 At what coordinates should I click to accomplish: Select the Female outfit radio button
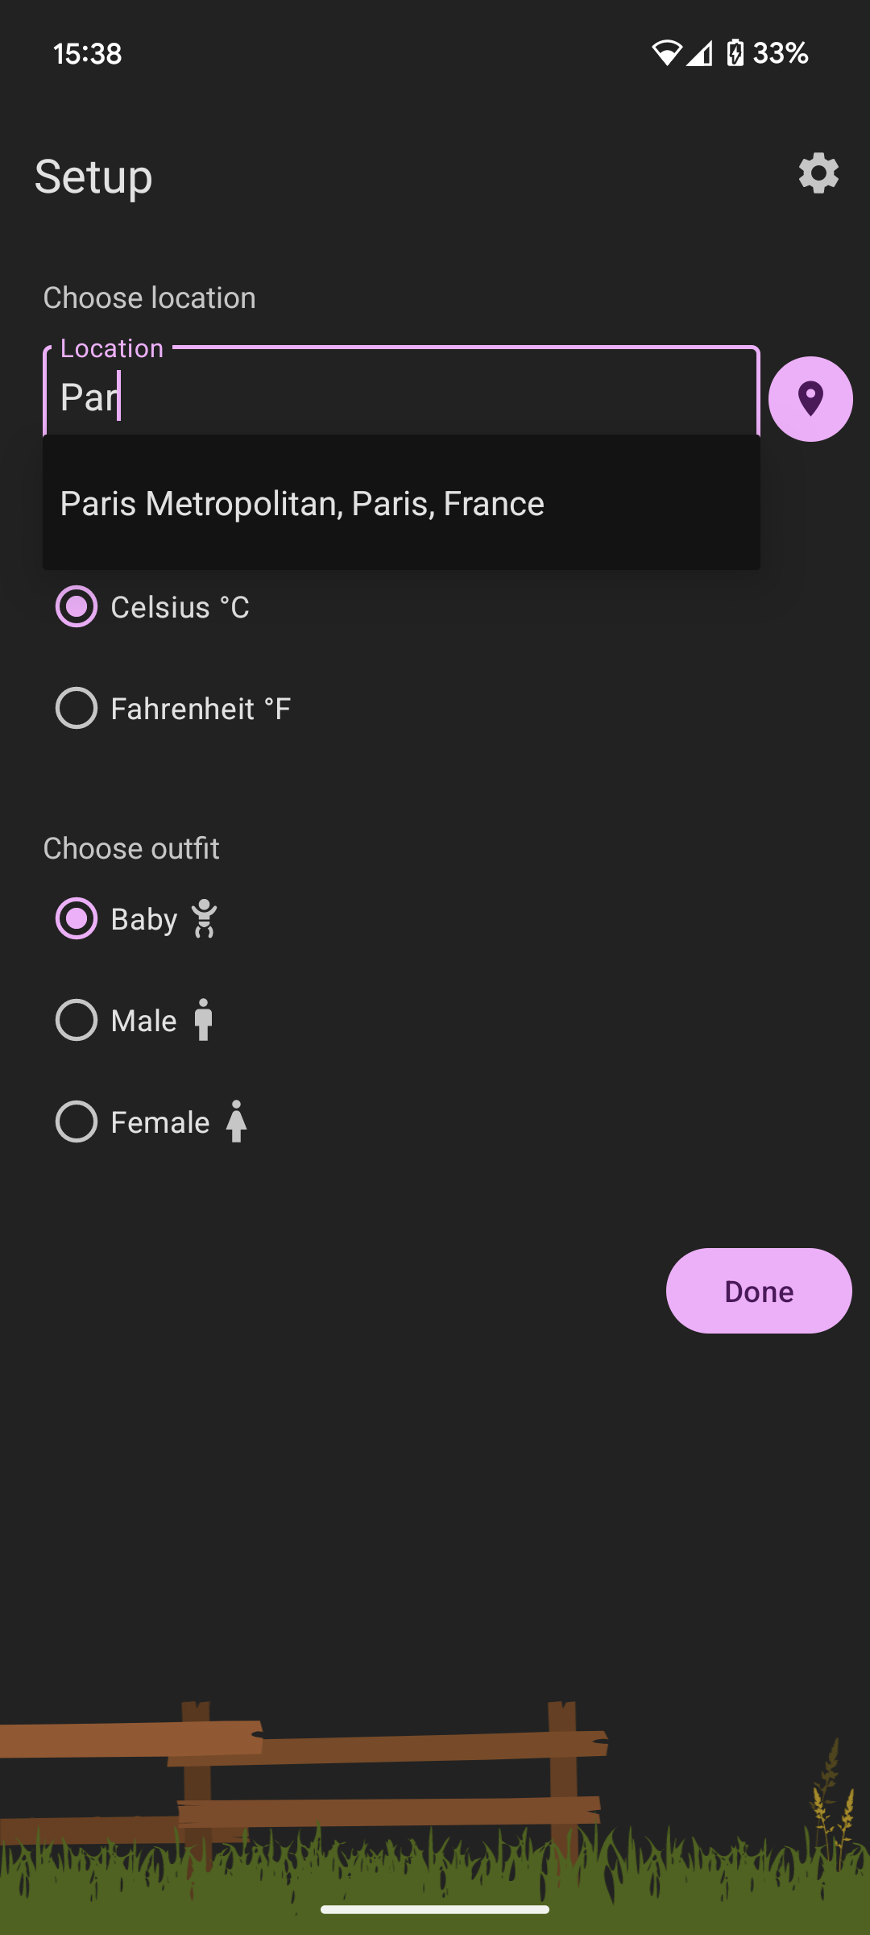[x=77, y=1122]
